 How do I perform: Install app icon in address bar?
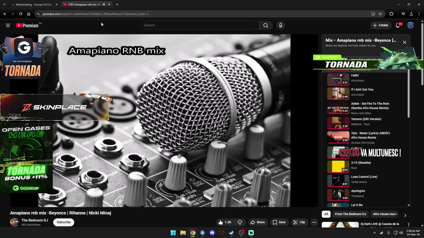[373, 14]
